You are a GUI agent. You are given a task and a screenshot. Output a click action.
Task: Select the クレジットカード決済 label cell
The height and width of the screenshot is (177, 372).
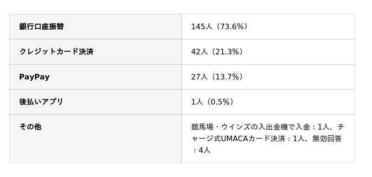click(x=95, y=52)
